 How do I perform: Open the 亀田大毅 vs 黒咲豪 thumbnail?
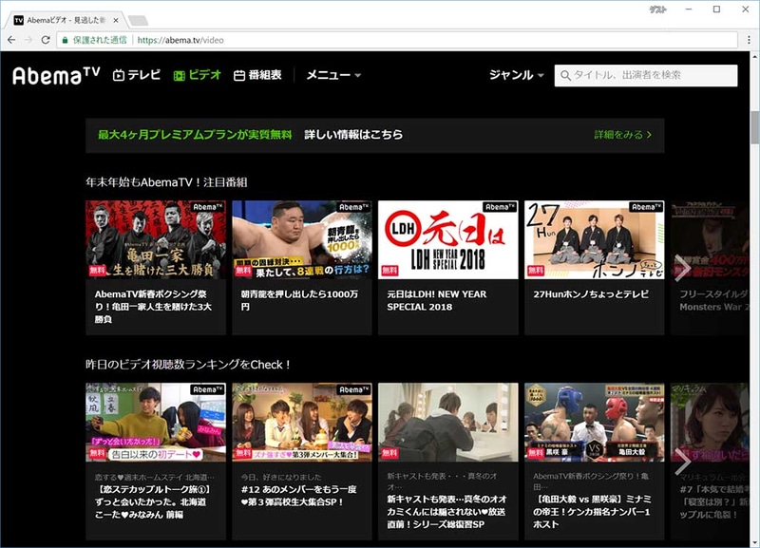595,422
